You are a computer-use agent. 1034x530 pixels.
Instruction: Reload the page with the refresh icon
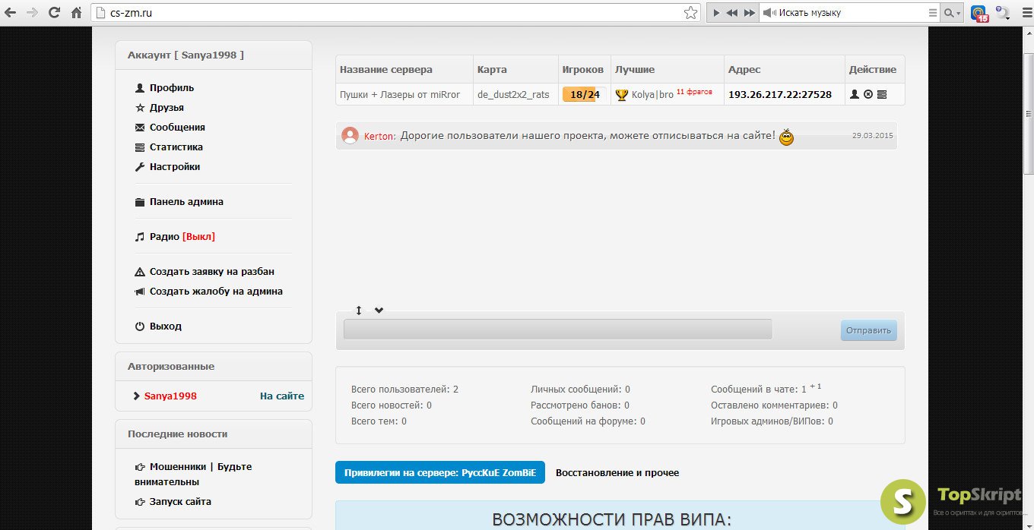click(x=54, y=13)
